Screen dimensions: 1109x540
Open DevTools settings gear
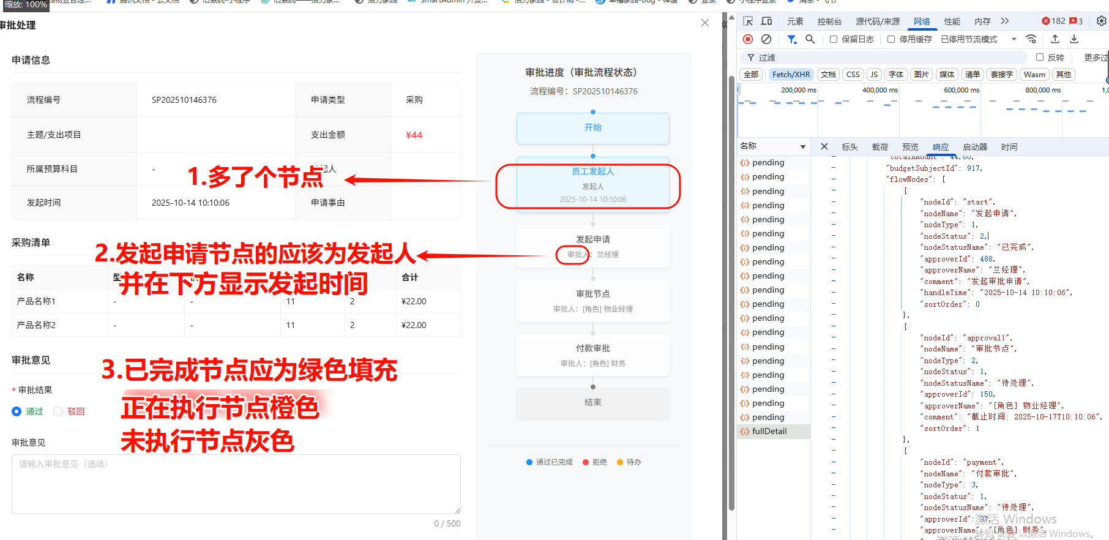click(1101, 21)
